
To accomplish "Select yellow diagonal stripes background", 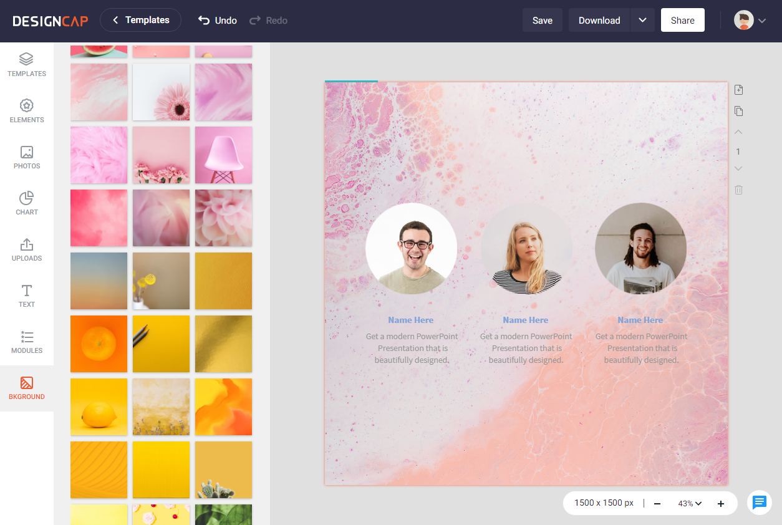I will 99,470.
